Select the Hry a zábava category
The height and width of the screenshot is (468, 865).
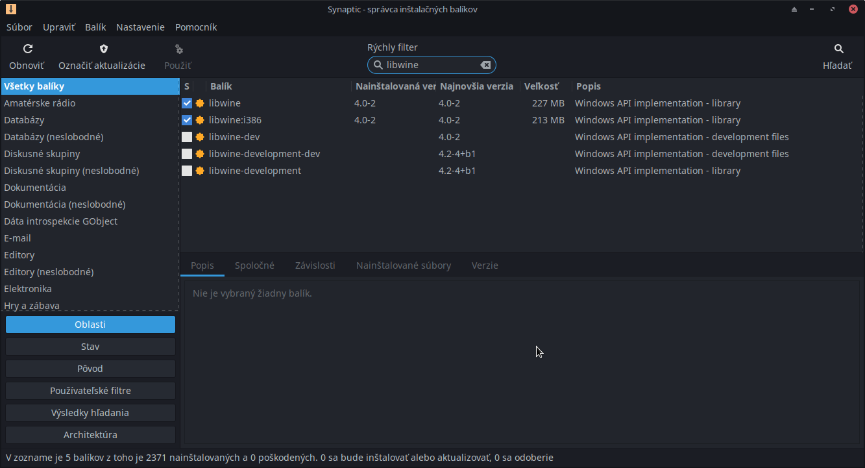[x=90, y=305]
